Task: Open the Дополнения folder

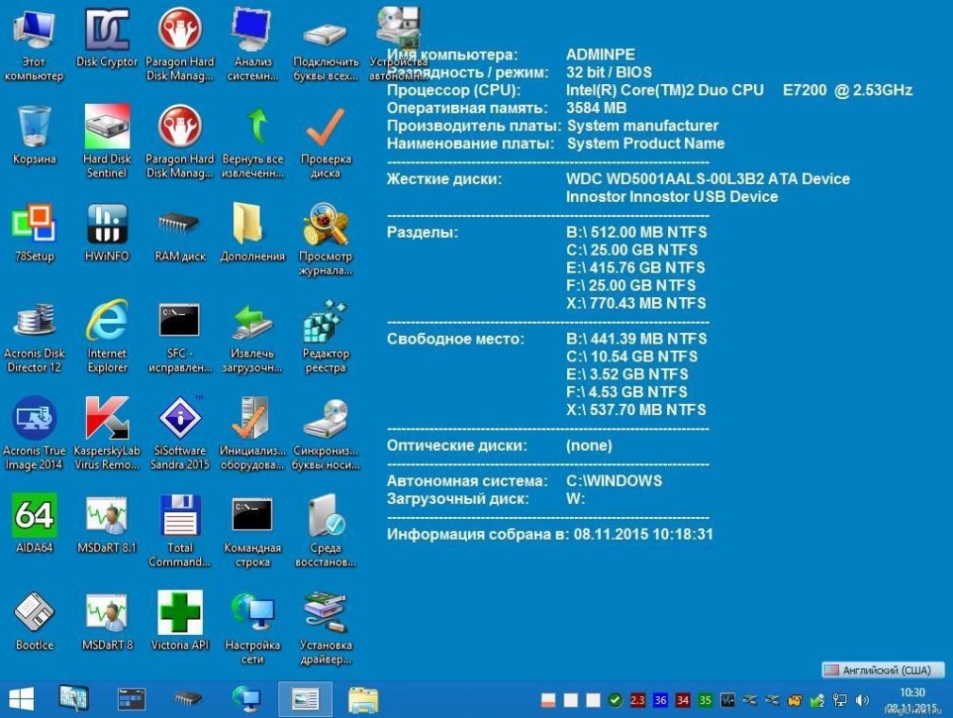Action: (253, 232)
